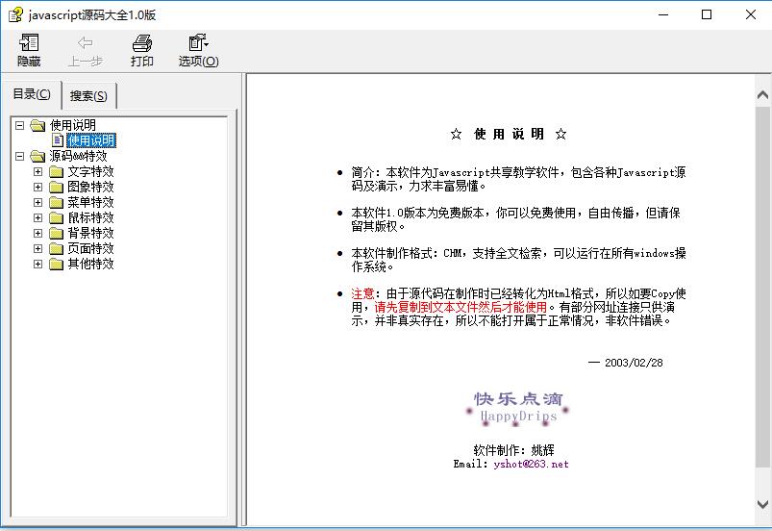Open the Options (选项) toolbar icon
Image resolution: width=772 pixels, height=531 pixels.
click(198, 43)
